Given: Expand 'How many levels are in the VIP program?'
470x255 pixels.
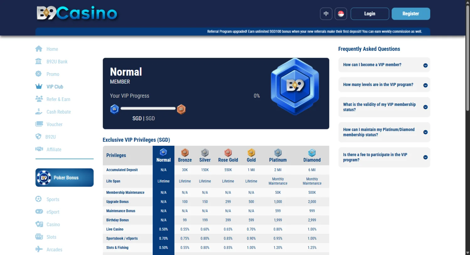Looking at the screenshot, I should (384, 85).
